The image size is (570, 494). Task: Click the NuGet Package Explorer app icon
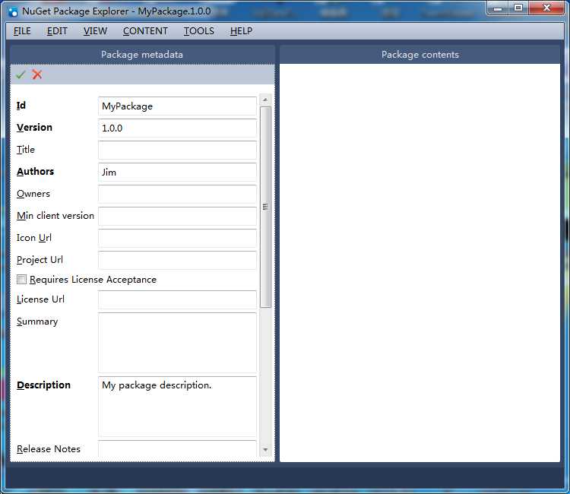coord(13,11)
